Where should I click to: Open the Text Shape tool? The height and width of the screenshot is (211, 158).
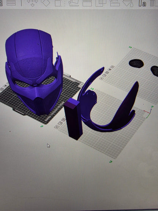[142, 3]
